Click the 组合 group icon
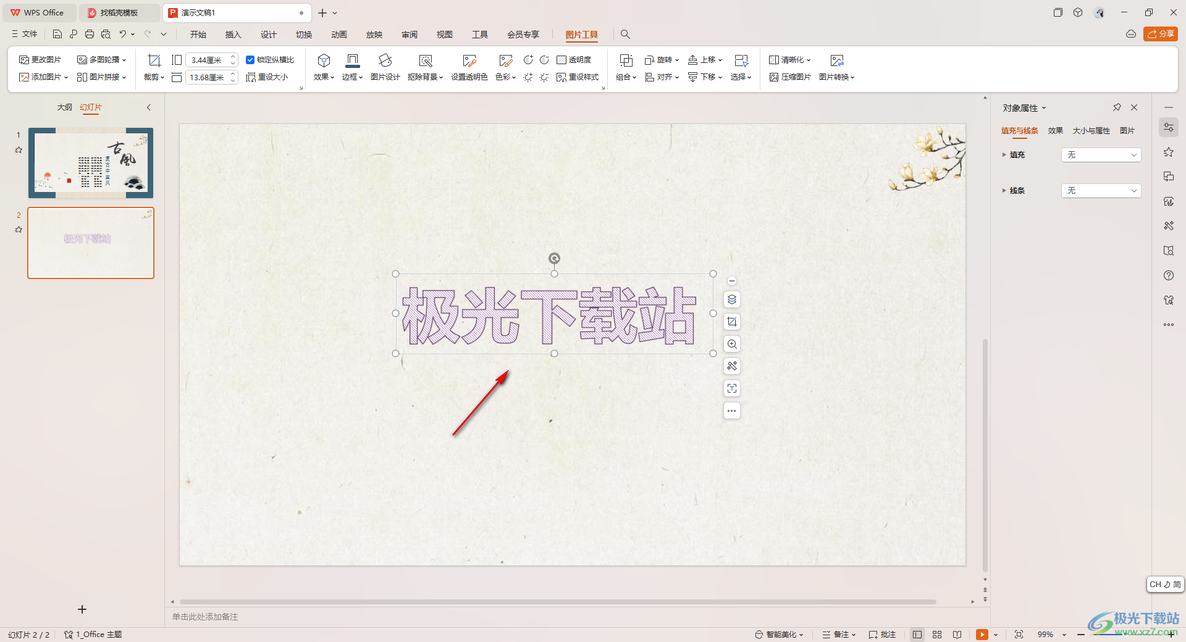The height and width of the screenshot is (642, 1186). pyautogui.click(x=626, y=60)
